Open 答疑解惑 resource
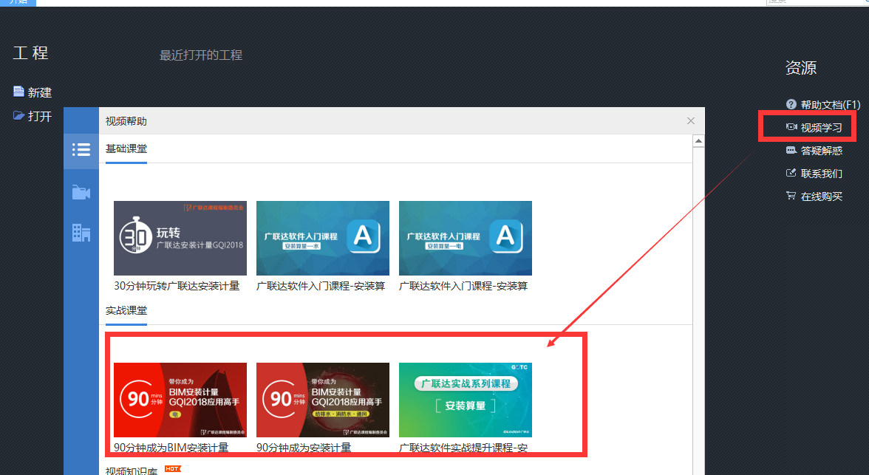The height and width of the screenshot is (475, 869). coord(822,151)
